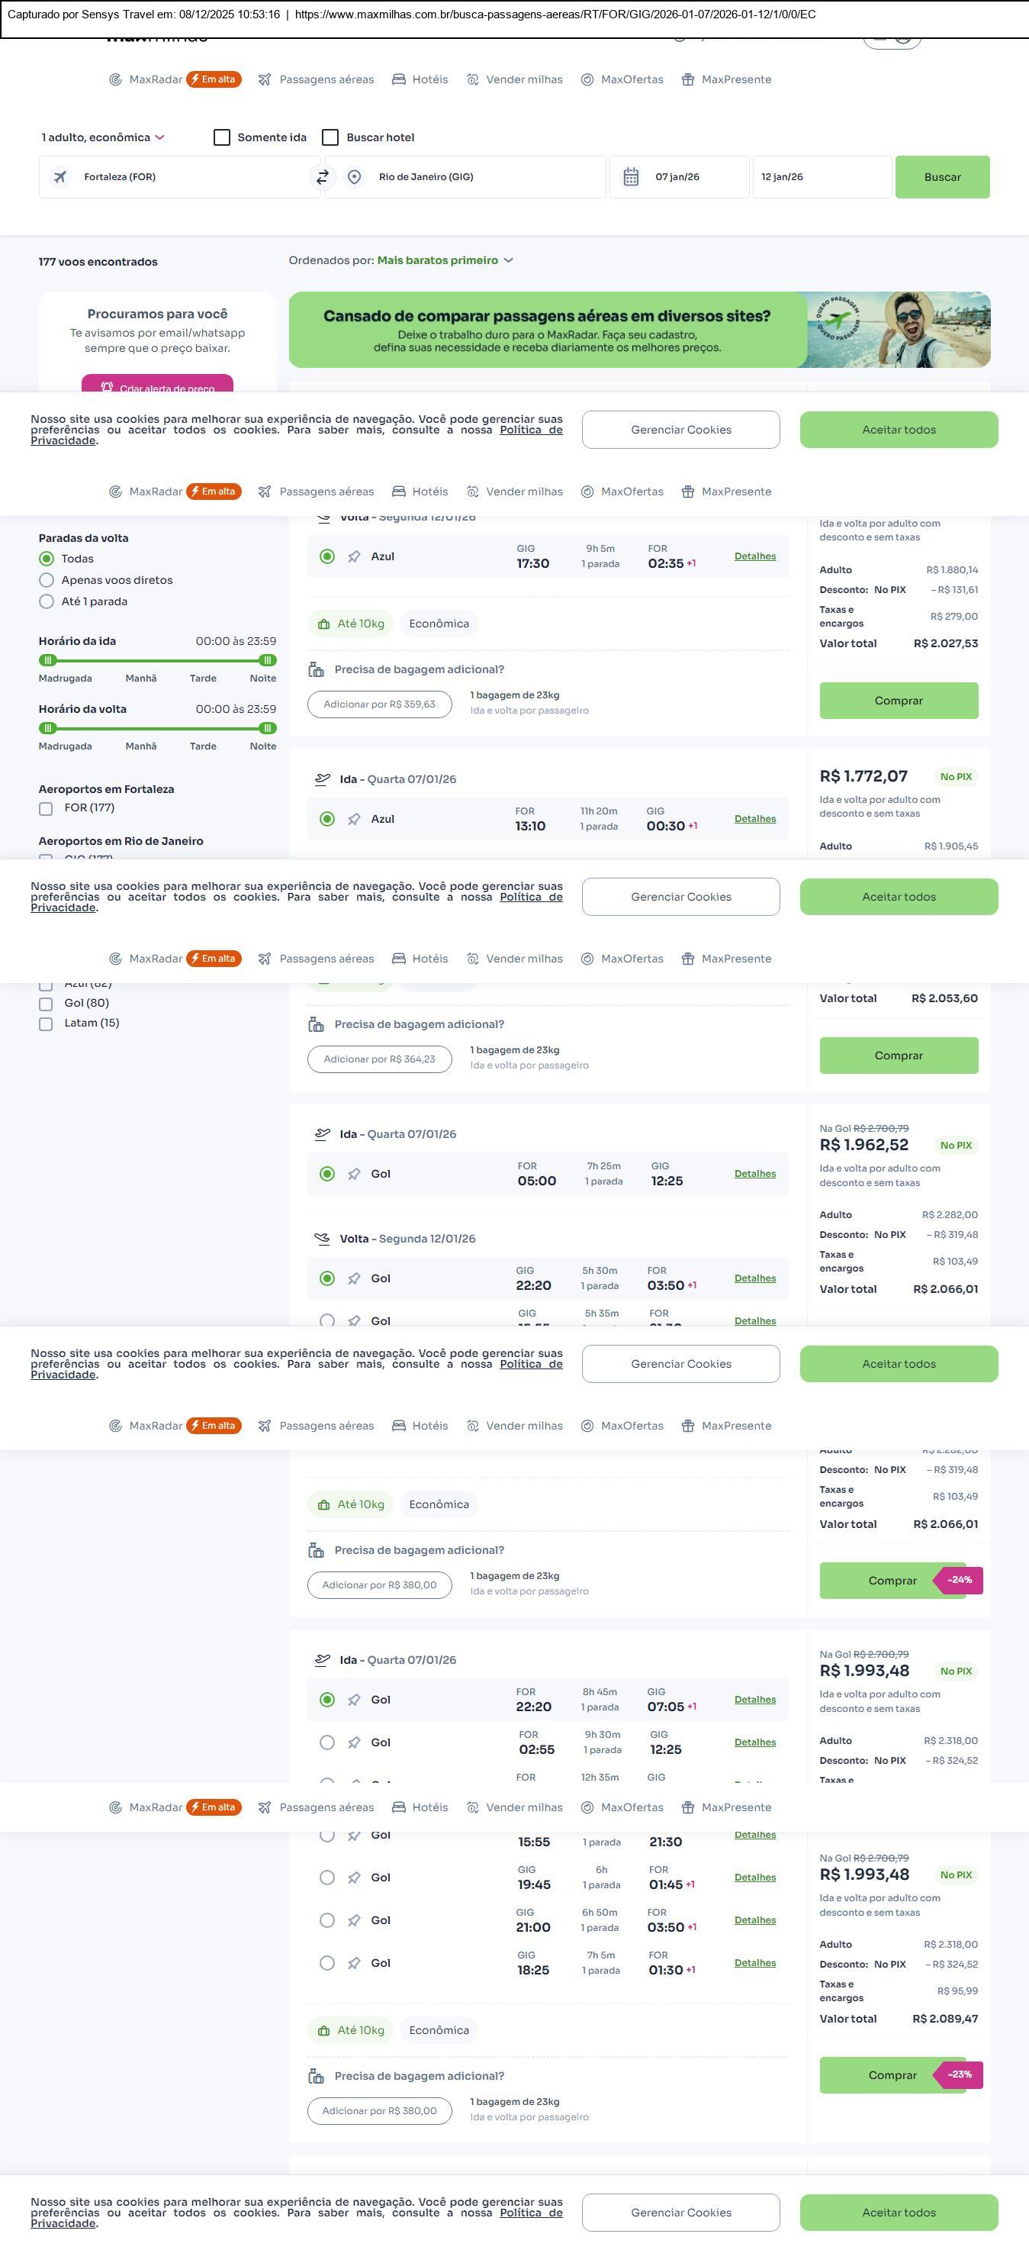Click the pin icon on Azul 17:30 flight

pyautogui.click(x=353, y=557)
